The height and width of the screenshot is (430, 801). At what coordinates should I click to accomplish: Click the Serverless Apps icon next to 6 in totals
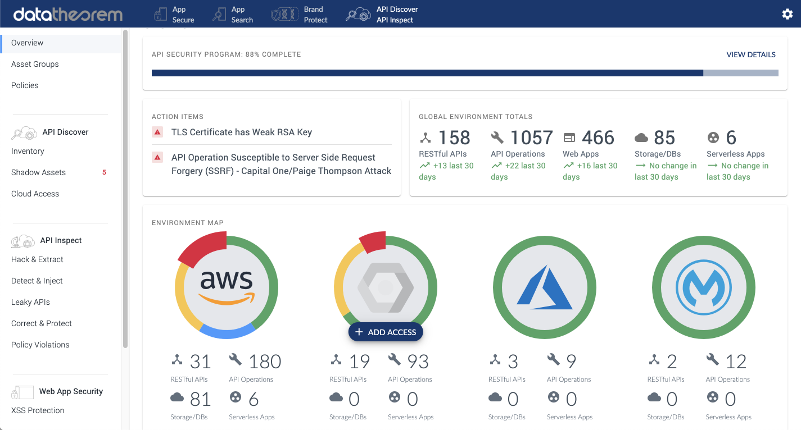point(713,138)
